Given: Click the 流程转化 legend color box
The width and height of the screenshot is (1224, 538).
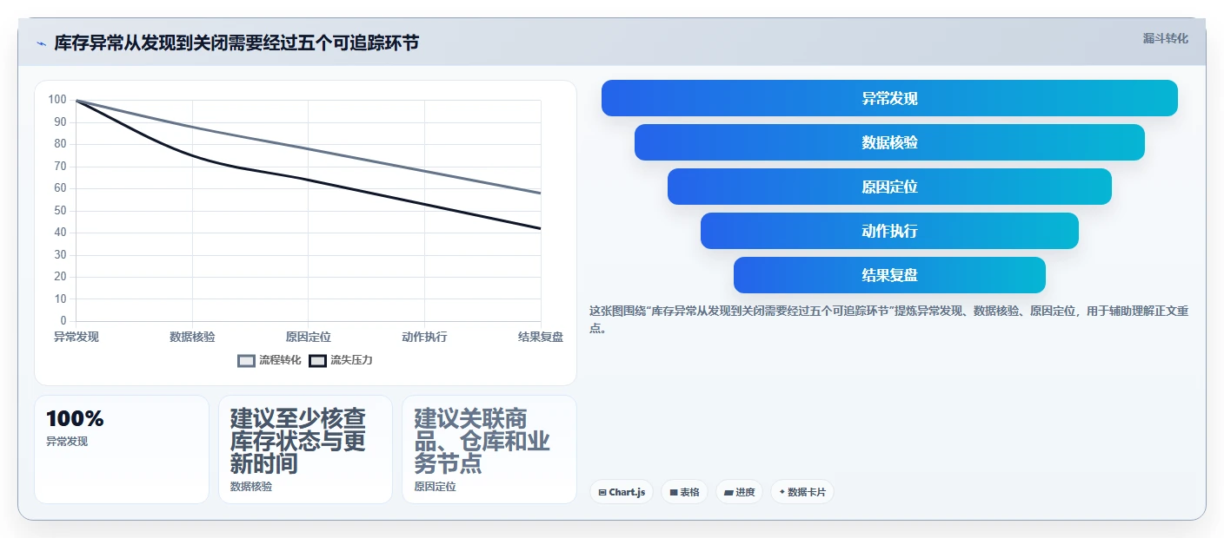Looking at the screenshot, I should 246,360.
